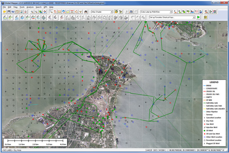This screenshot has height=153, width=229.
Task: Open the Analysis menu
Action: coord(30,7)
